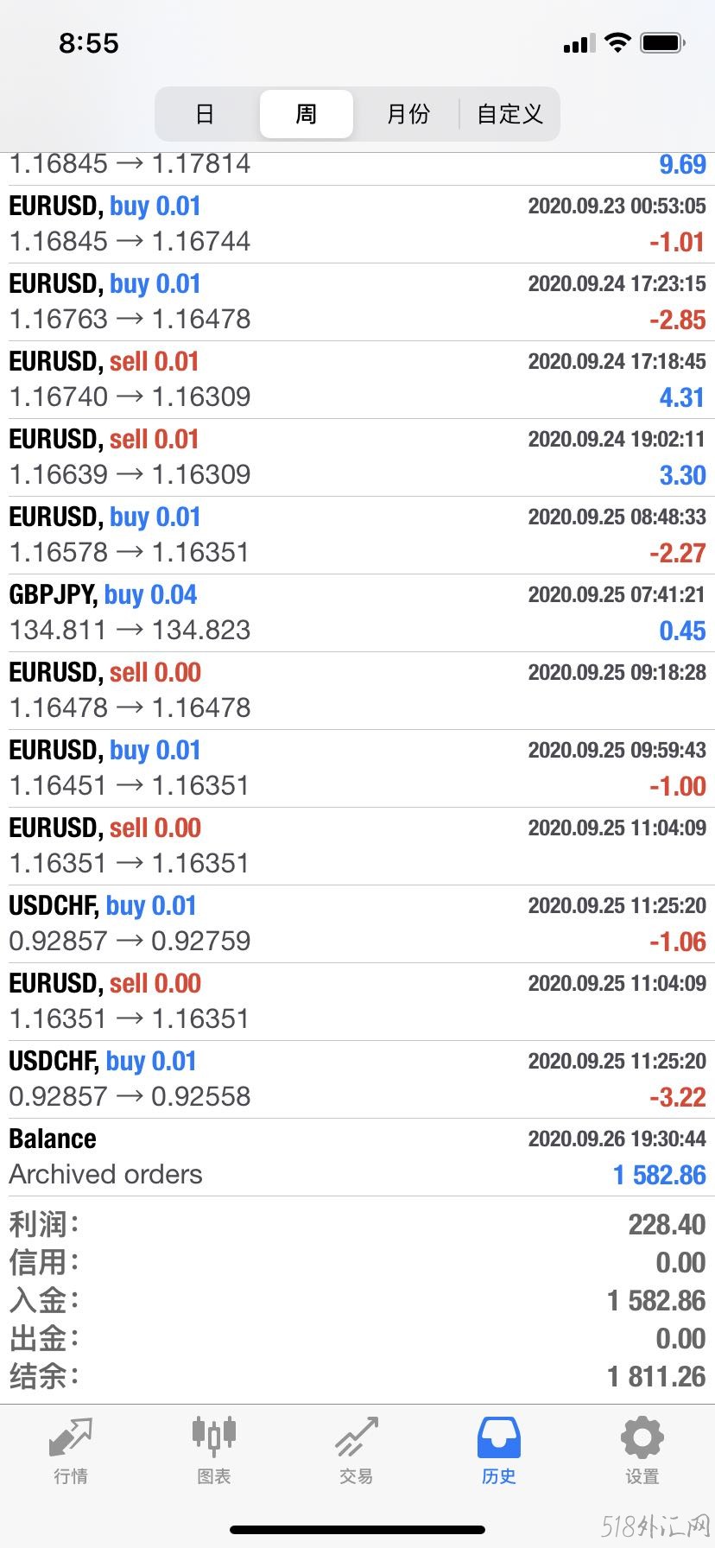Open the GBPJPY buy 0.04 trade entry
Viewport: 715px width, 1548px height.
(357, 613)
